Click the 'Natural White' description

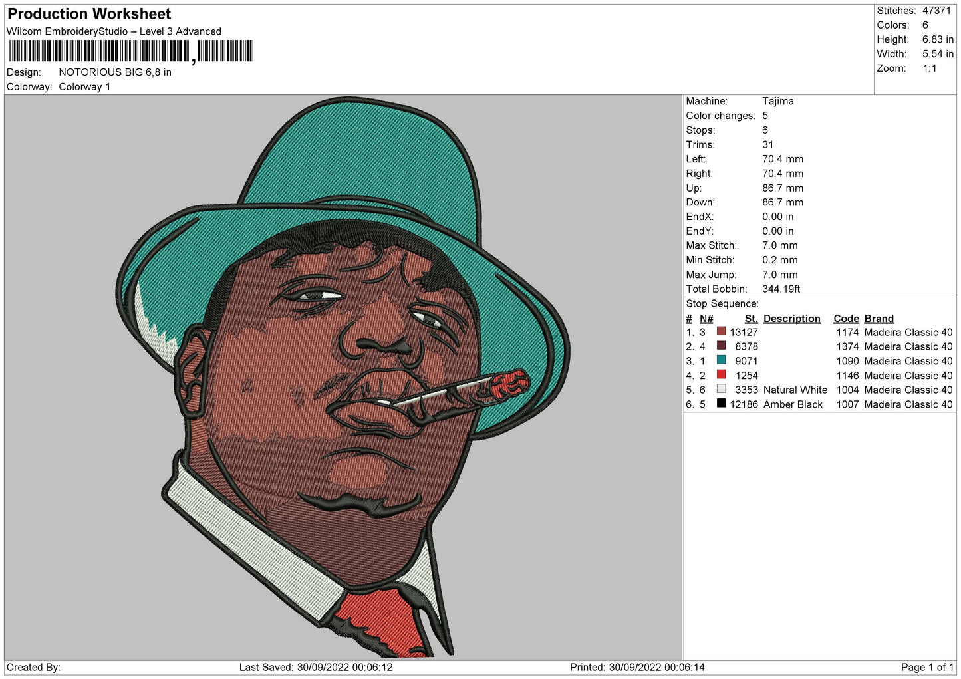[795, 390]
